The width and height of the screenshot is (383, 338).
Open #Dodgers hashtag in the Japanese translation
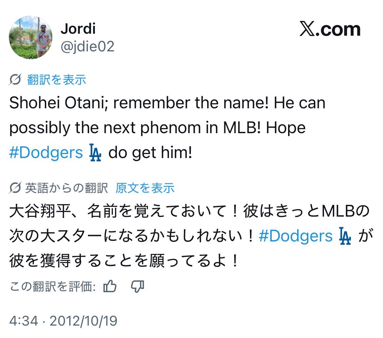click(295, 236)
